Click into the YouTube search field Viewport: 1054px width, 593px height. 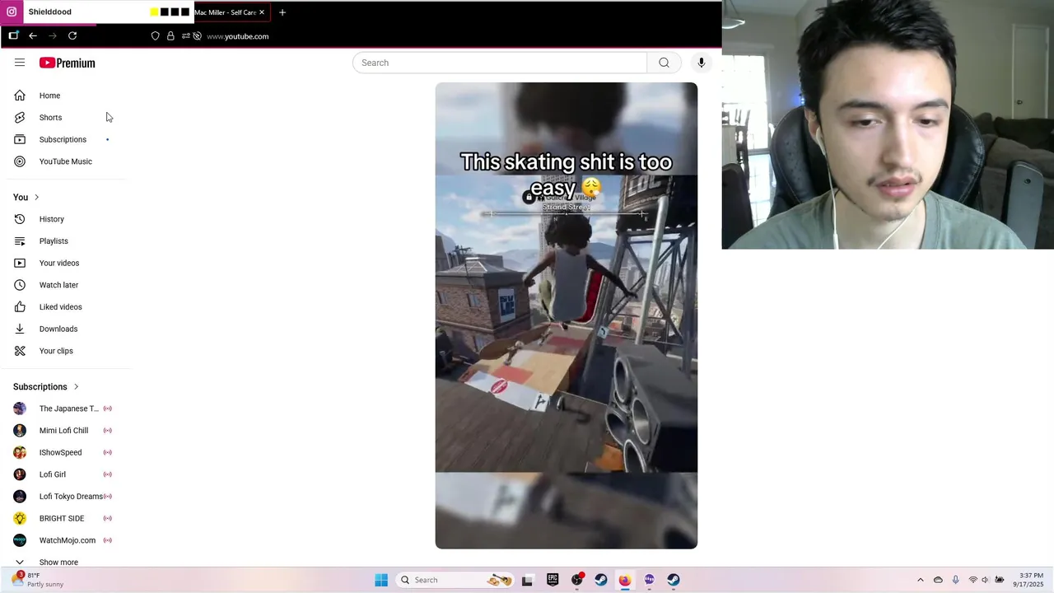[x=500, y=63]
